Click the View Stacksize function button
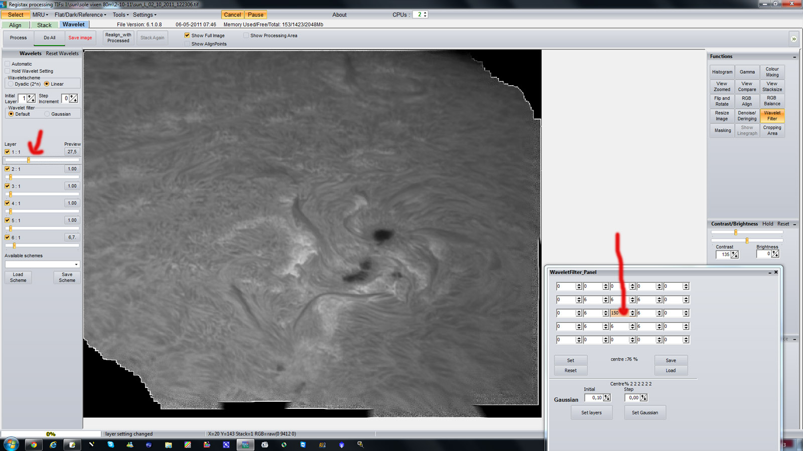 (x=772, y=87)
